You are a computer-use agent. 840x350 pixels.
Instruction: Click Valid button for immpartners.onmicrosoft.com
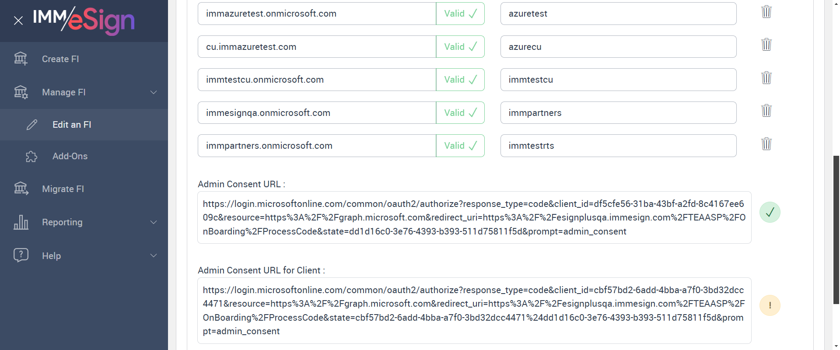tap(460, 146)
